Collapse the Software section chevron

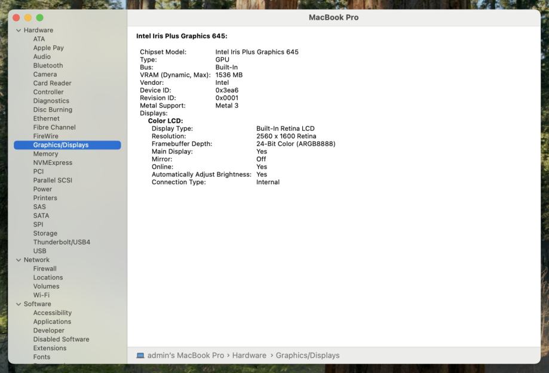19,304
